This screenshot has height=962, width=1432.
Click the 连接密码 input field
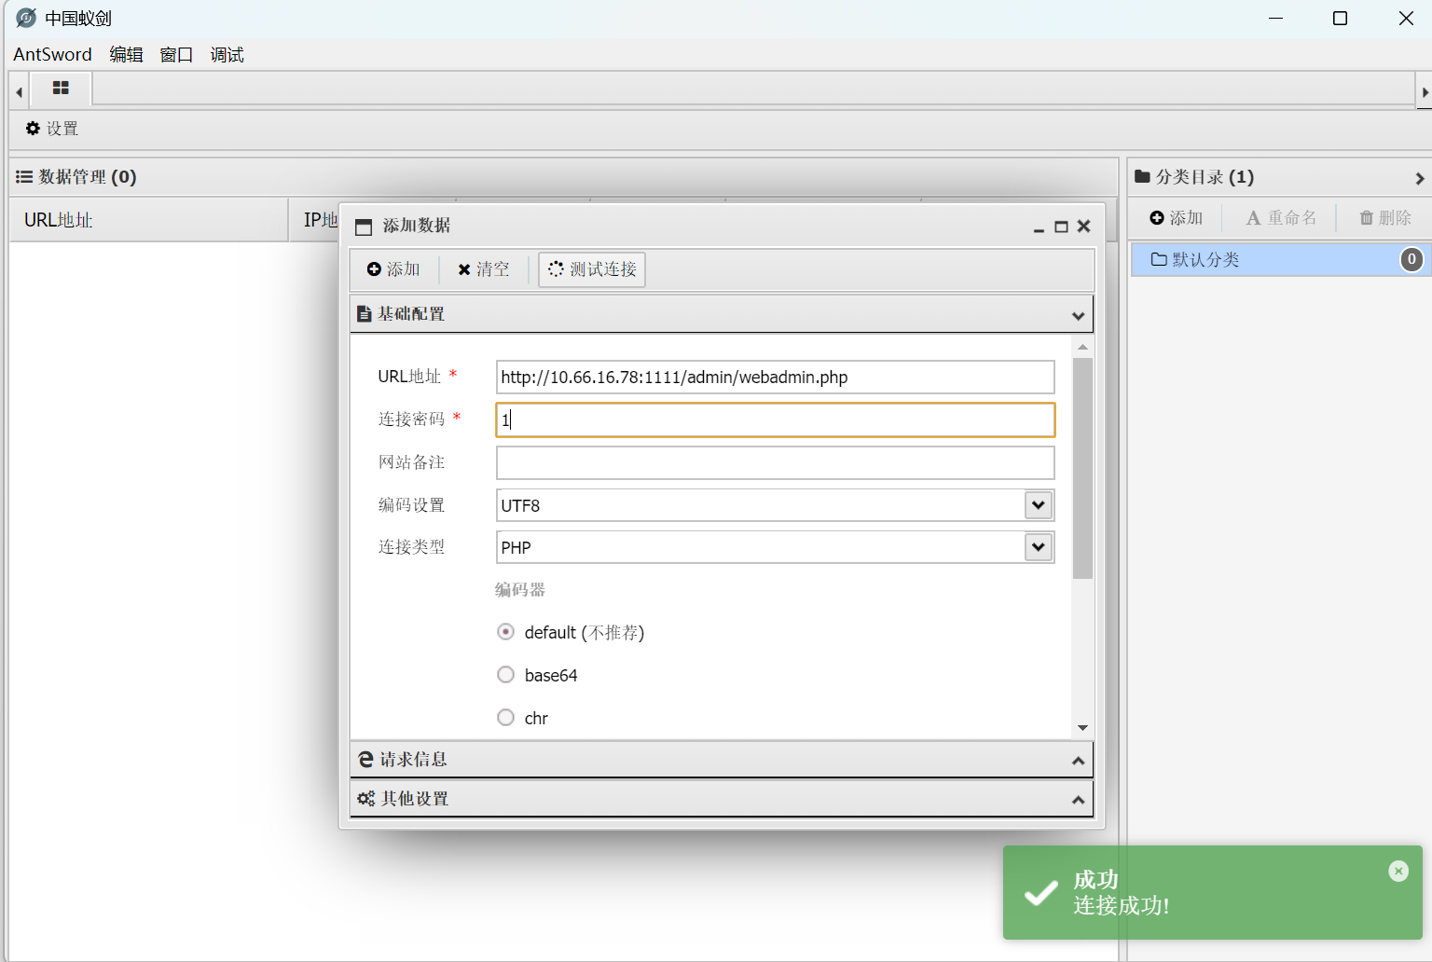(x=775, y=419)
